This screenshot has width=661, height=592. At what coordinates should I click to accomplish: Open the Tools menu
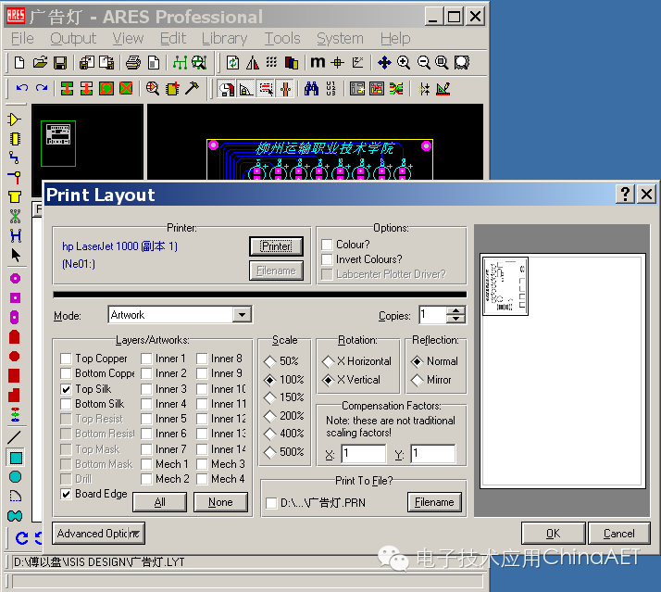pyautogui.click(x=282, y=38)
